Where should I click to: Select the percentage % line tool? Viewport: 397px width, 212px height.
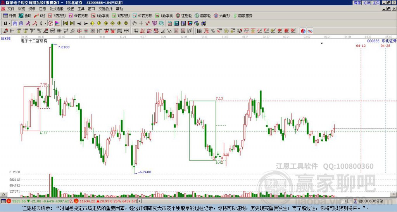(x=213, y=31)
